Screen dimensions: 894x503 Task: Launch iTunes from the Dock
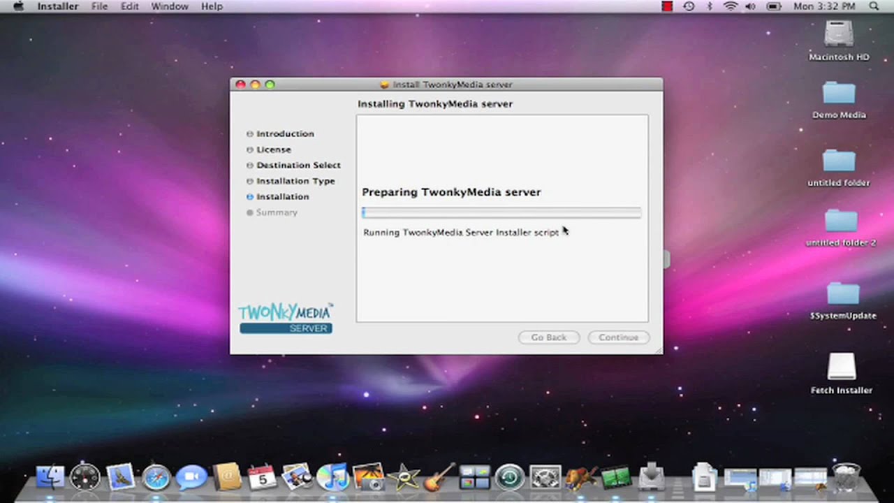pyautogui.click(x=333, y=478)
